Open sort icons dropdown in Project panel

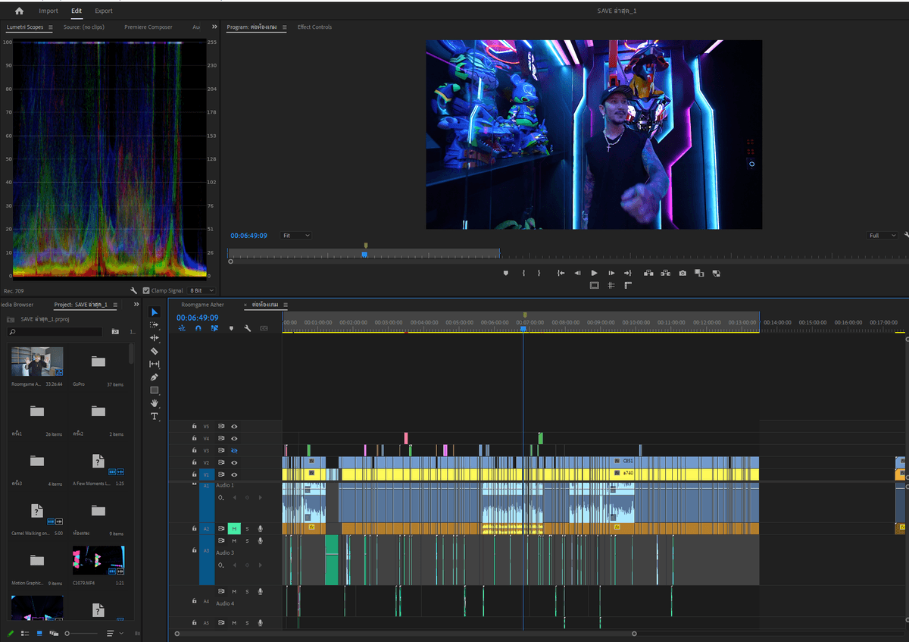point(113,633)
